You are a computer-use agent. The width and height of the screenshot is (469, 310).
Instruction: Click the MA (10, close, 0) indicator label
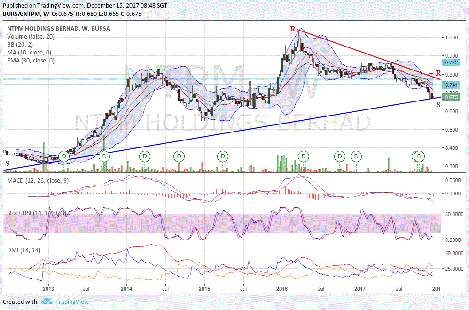click(x=29, y=52)
